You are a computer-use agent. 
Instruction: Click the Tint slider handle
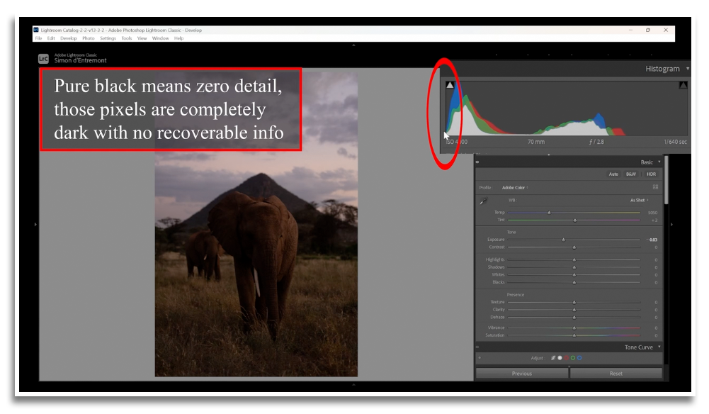point(574,220)
